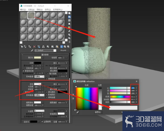This screenshot has width=164, height=131.
Task: Open the Navigation (导航) menu
Action: [x=40, y=9]
